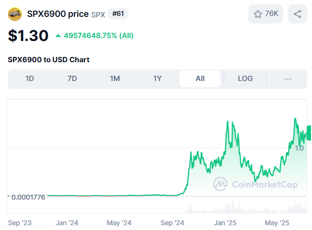Image resolution: width=312 pixels, height=230 pixels.
Task: Select the 1D time range
Action: coord(29,79)
